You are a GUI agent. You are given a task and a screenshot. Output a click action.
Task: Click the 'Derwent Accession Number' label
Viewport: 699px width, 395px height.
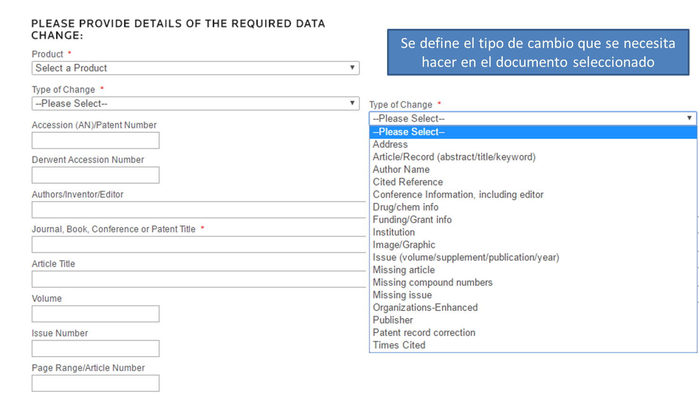click(x=88, y=160)
